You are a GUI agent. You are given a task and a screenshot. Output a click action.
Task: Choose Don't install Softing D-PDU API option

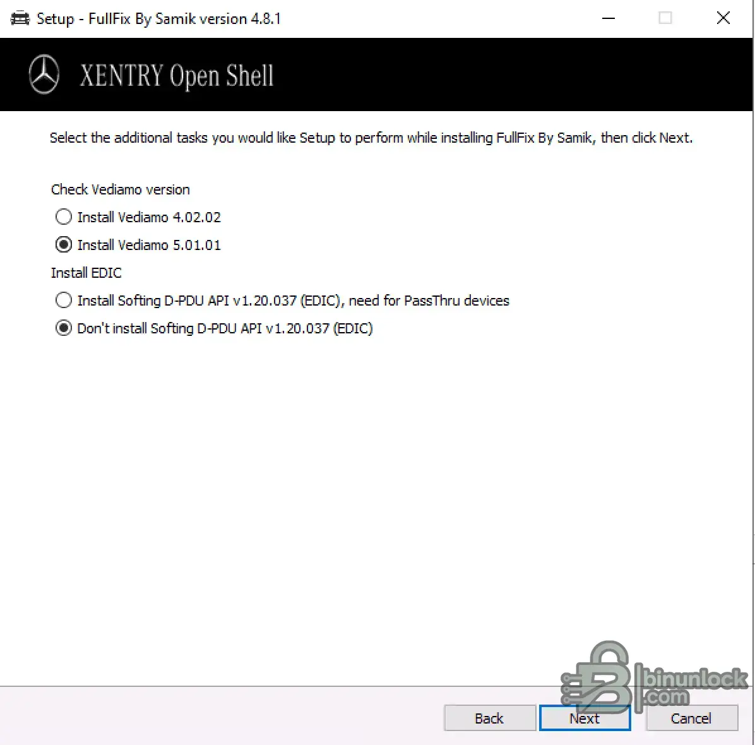pos(64,328)
